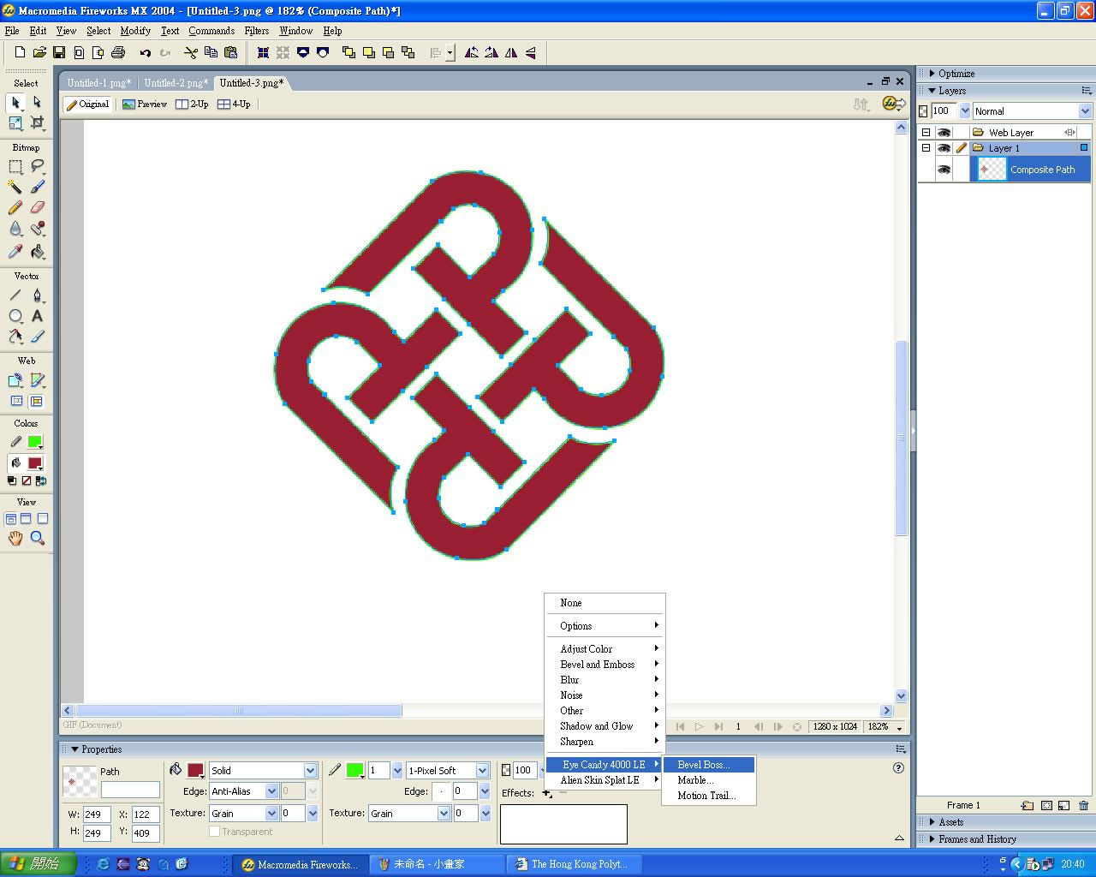This screenshot has width=1096, height=877.
Task: Expand the Frames and History panel
Action: 932,839
